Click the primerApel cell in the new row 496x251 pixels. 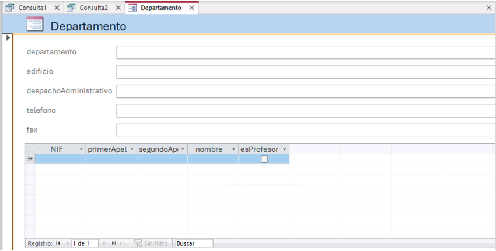click(x=111, y=159)
